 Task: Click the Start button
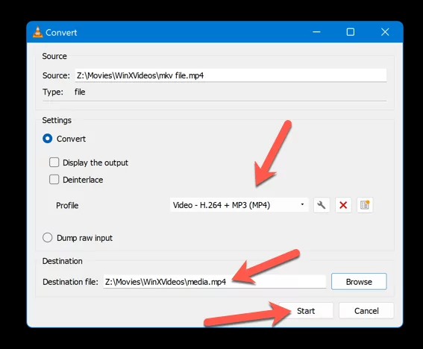306,311
